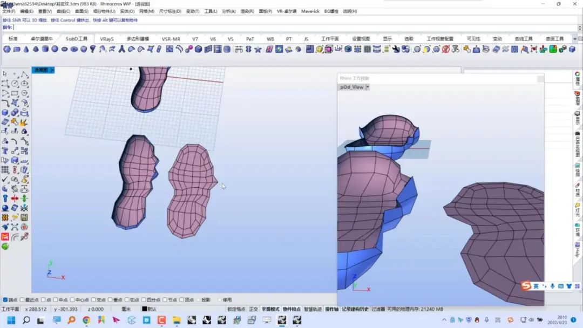Open the perspective viewport title dropdown arrow
This screenshot has height=328, width=583.
[52, 70]
